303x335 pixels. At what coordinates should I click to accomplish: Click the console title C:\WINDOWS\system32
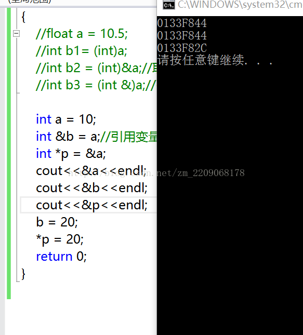click(x=240, y=5)
